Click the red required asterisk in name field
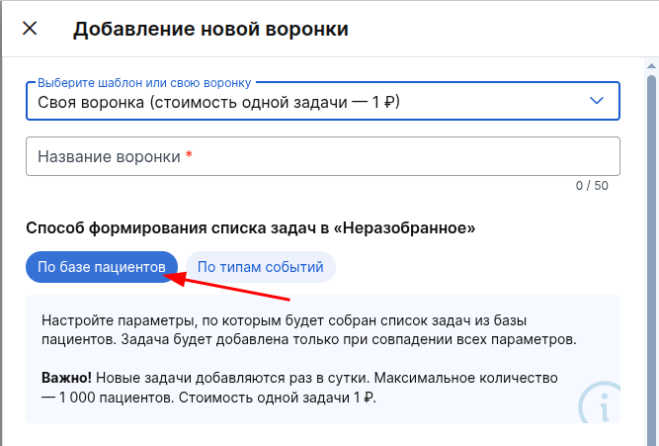This screenshot has height=446, width=659. pos(189,156)
